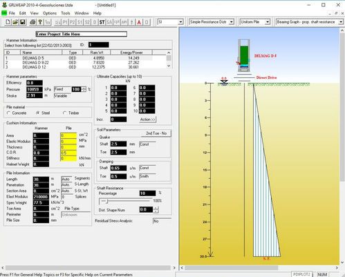
Task: Click the 2nd Toe - No button
Action: [156, 133]
